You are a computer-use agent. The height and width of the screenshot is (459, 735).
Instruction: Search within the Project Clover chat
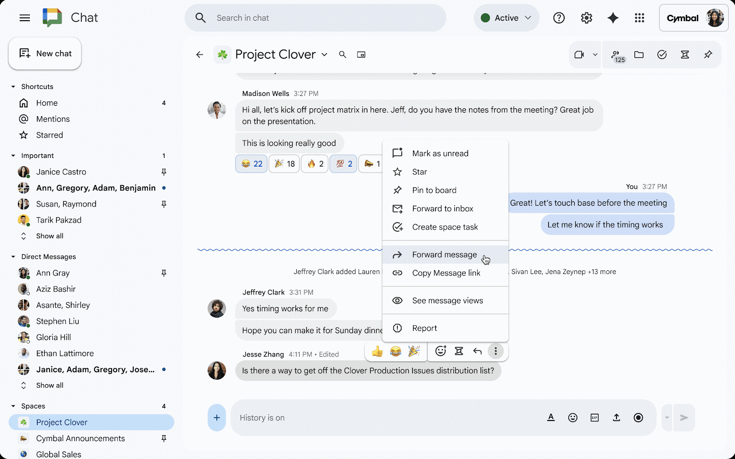coord(343,54)
